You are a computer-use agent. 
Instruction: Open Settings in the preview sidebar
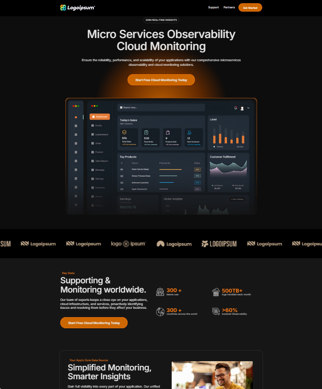click(97, 179)
